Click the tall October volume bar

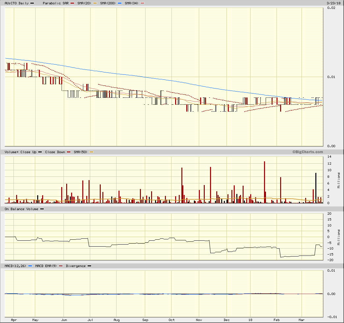[x=182, y=185]
